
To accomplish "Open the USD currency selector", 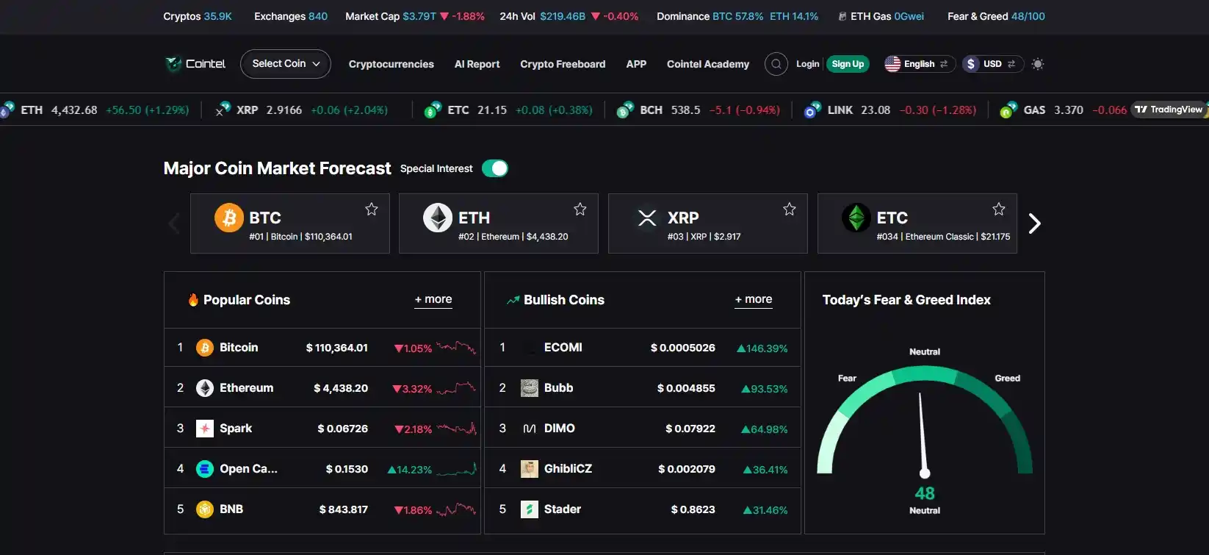I will (x=993, y=64).
